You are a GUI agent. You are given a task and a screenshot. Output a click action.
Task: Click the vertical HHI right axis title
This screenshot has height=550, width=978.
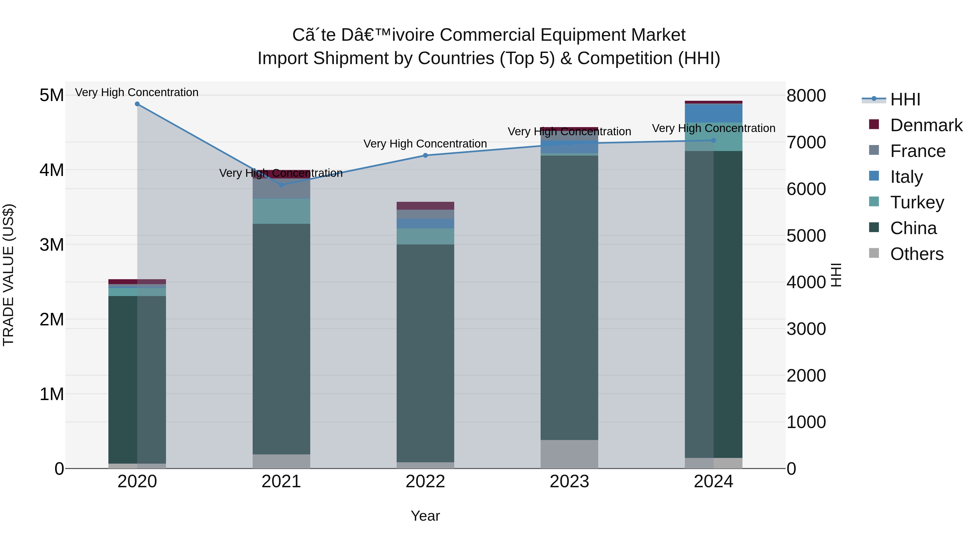[836, 275]
